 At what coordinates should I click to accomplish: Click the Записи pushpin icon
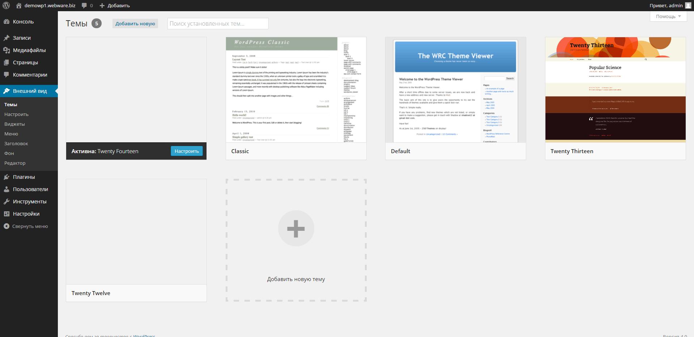7,38
